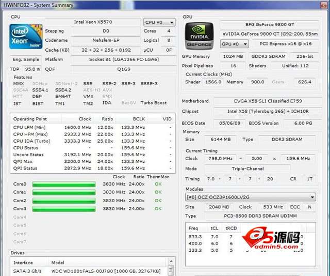Click the PCI Express x16 @ x16 field
Viewport: 330px width, 276px height.
(285, 44)
